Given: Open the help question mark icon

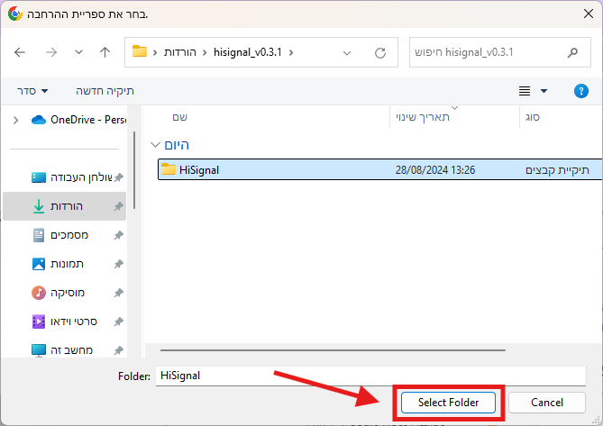Looking at the screenshot, I should pyautogui.click(x=581, y=91).
